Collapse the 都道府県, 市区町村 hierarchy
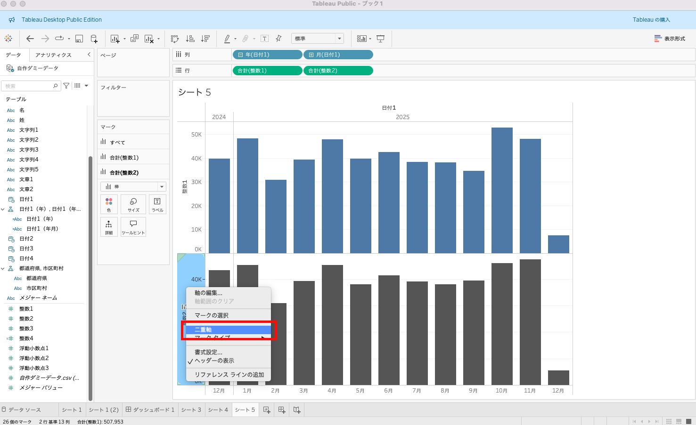 coord(3,269)
